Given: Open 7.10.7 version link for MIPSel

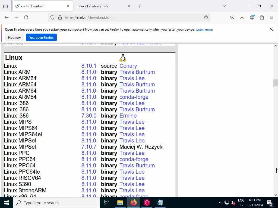Looking at the screenshot, I should 89,147.
